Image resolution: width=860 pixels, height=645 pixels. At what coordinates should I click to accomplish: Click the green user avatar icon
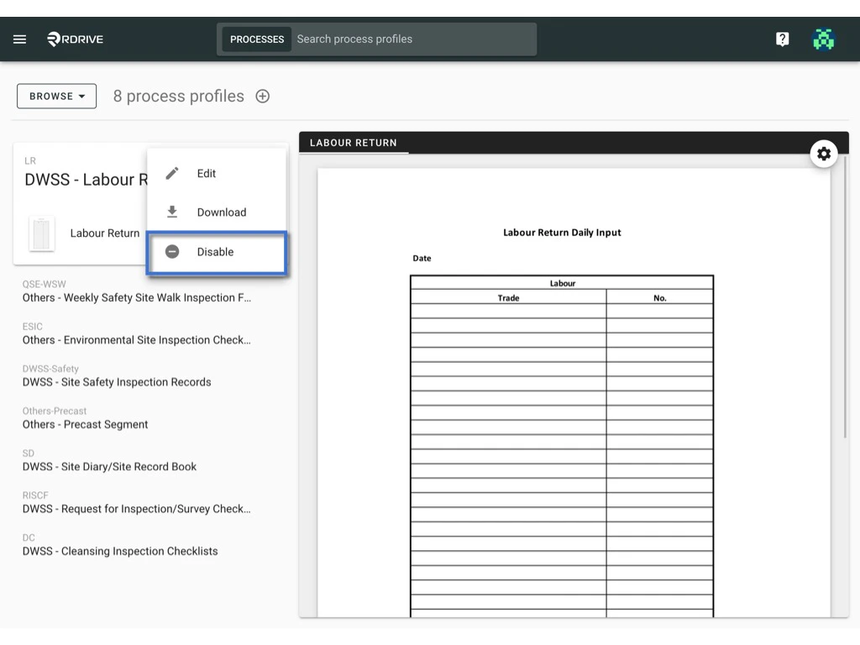coord(824,39)
